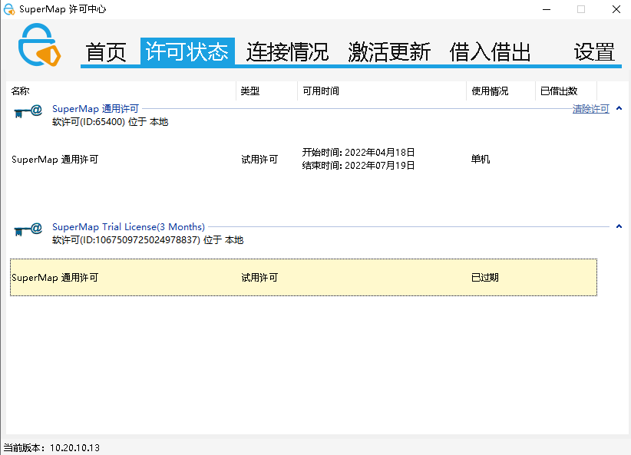Click the 结束时间: 2022年07月19日 text
631x455 pixels.
coord(358,166)
